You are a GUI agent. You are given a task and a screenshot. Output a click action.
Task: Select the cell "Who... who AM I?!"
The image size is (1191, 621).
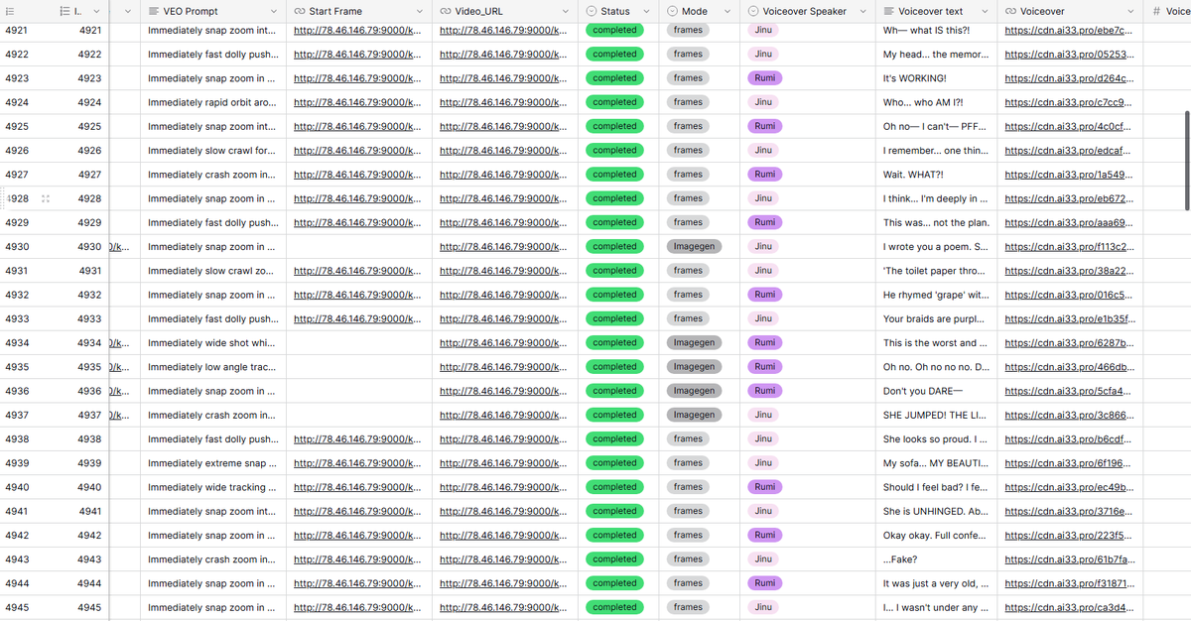(937, 102)
